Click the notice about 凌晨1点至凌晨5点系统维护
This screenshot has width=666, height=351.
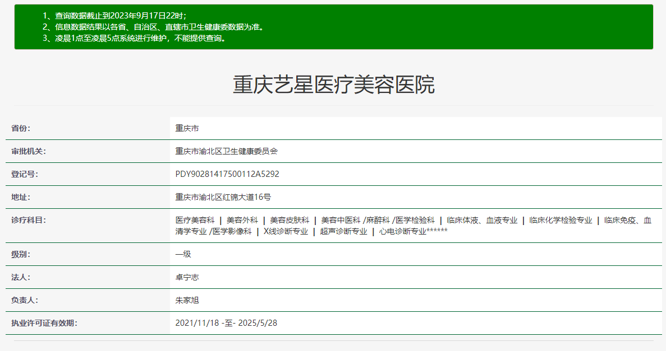[135, 38]
